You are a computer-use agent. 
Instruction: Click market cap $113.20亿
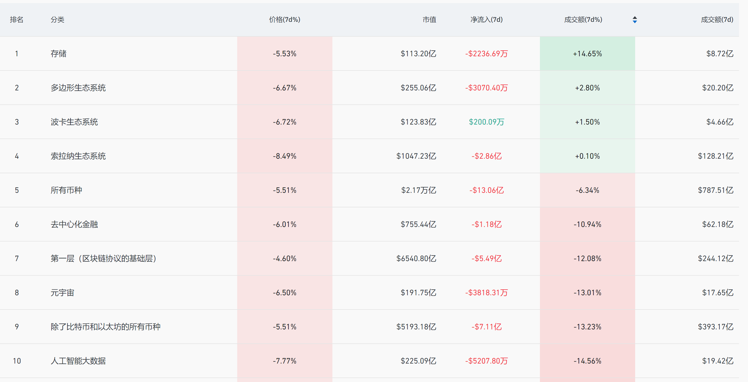pos(418,54)
